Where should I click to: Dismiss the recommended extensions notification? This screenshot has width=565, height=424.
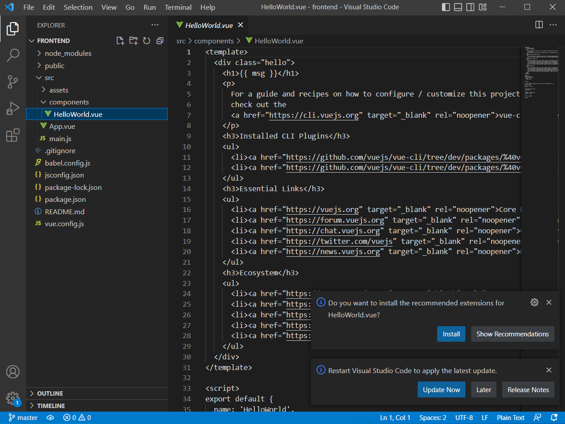[x=549, y=302]
